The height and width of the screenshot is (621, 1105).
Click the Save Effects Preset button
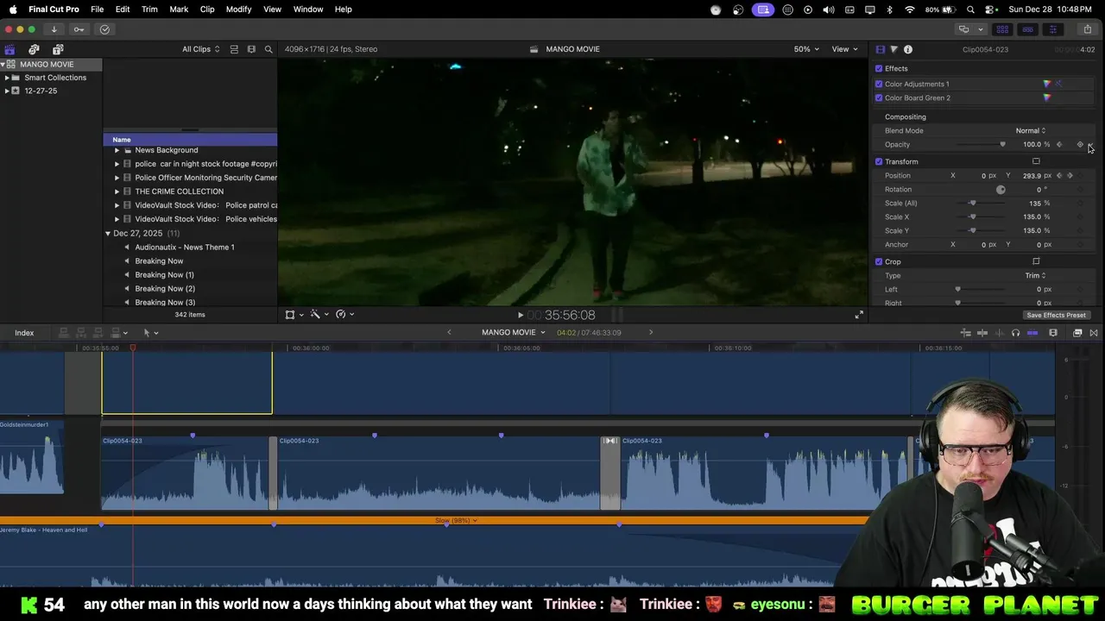coord(1056,315)
